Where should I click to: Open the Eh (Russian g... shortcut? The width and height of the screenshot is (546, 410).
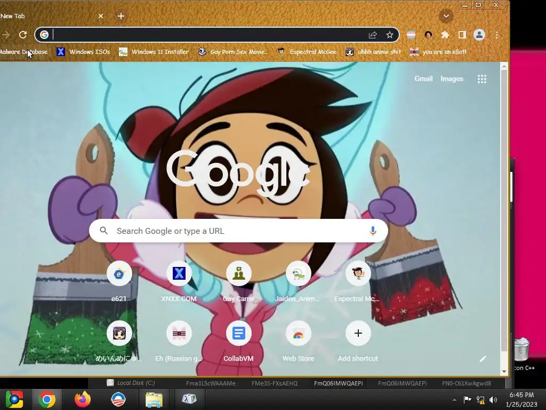(179, 341)
